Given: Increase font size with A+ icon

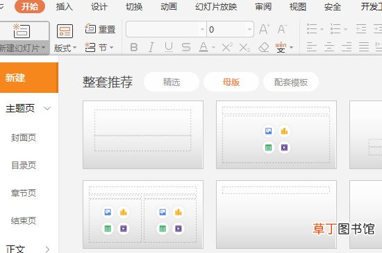Looking at the screenshot, I should click(265, 29).
